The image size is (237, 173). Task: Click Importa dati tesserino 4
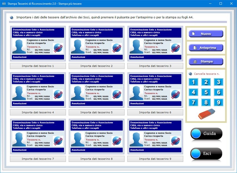[x=38, y=112]
